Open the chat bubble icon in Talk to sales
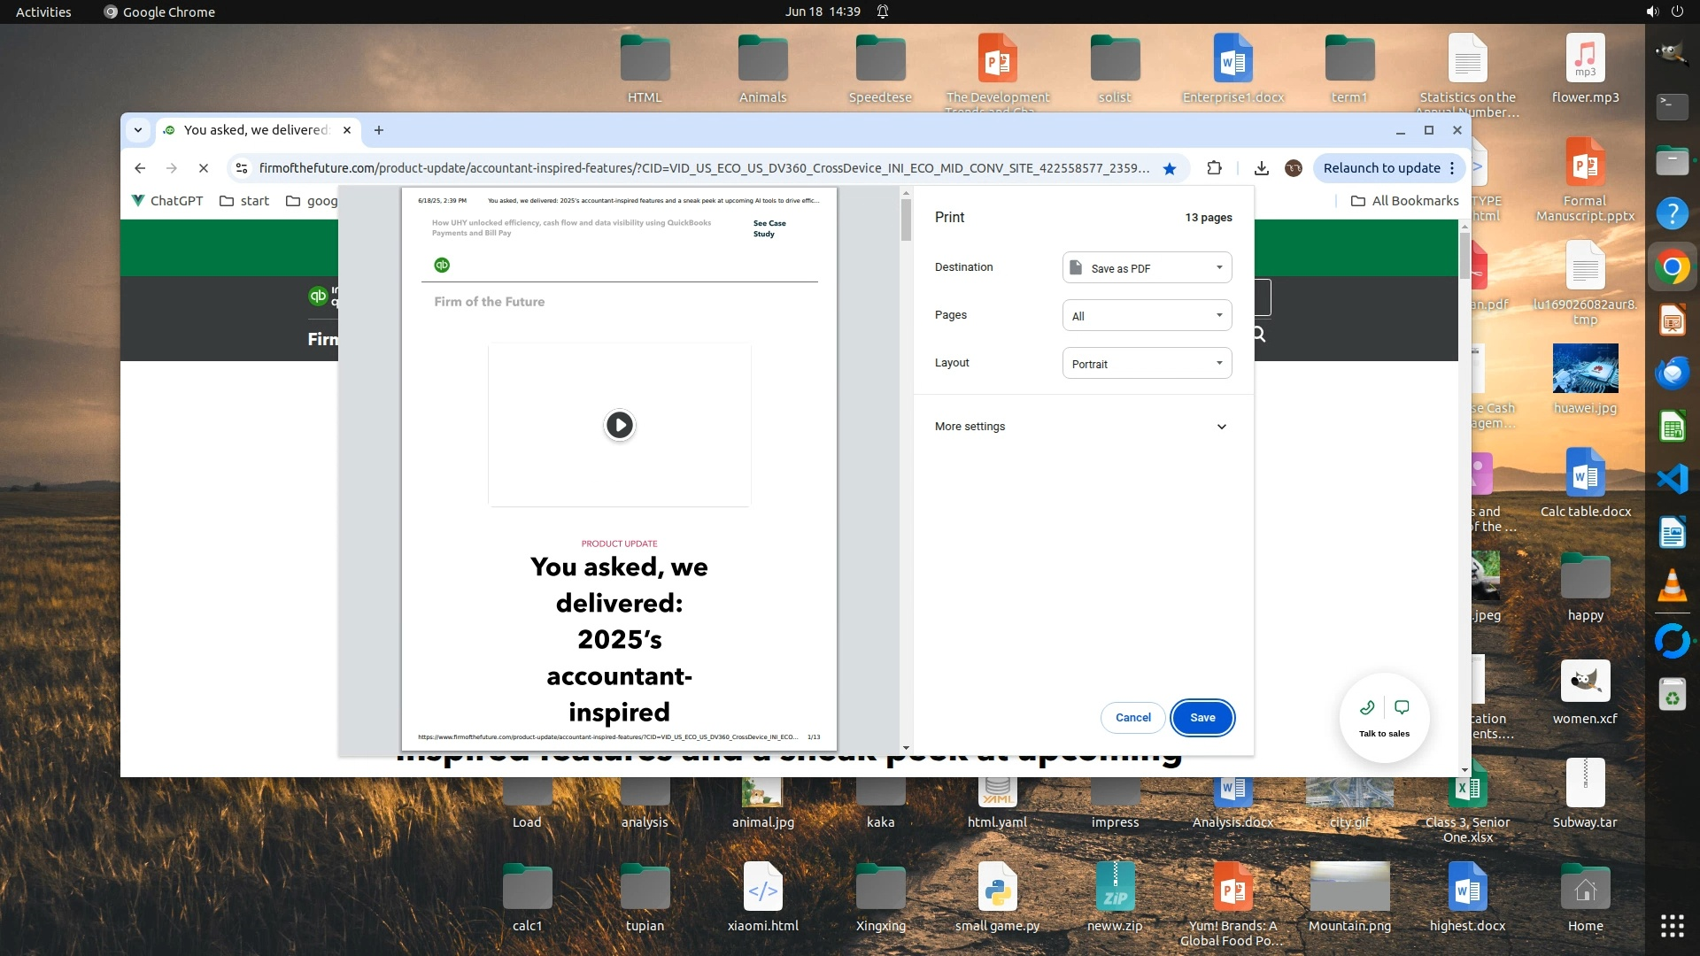This screenshot has width=1700, height=956. [1402, 707]
